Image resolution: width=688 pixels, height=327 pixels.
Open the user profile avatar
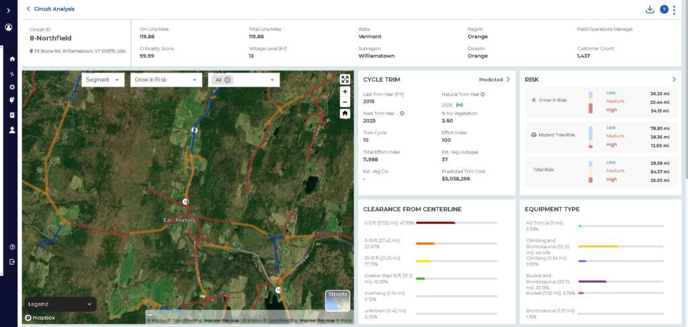(x=9, y=27)
